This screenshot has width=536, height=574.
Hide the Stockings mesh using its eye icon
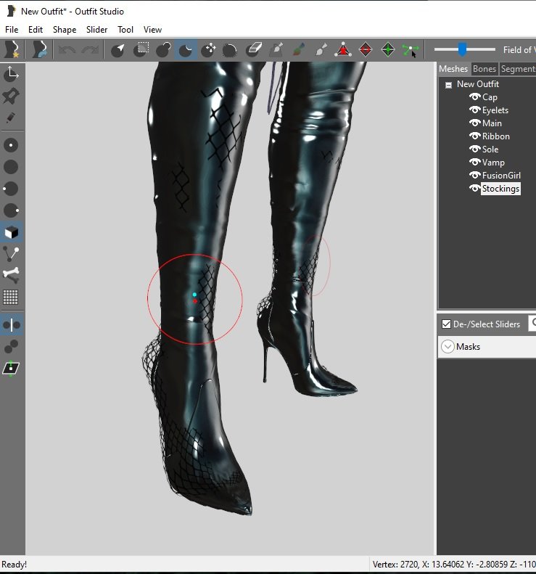[x=474, y=189]
